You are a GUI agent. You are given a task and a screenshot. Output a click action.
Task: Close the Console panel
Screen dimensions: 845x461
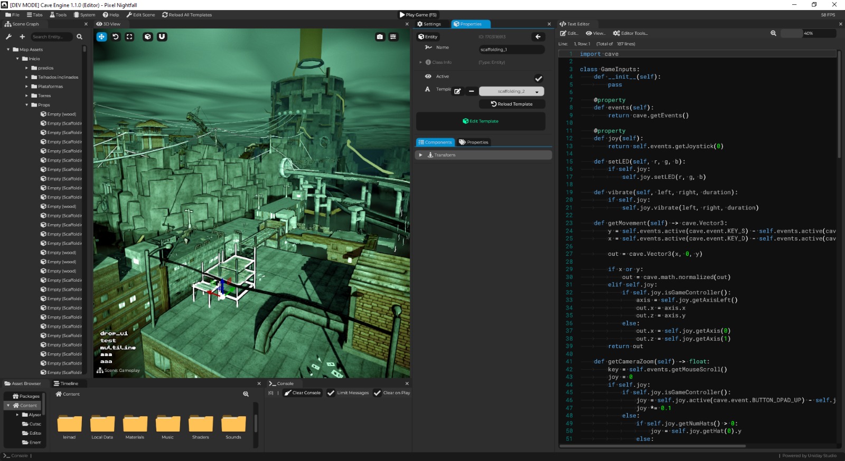pos(407,383)
